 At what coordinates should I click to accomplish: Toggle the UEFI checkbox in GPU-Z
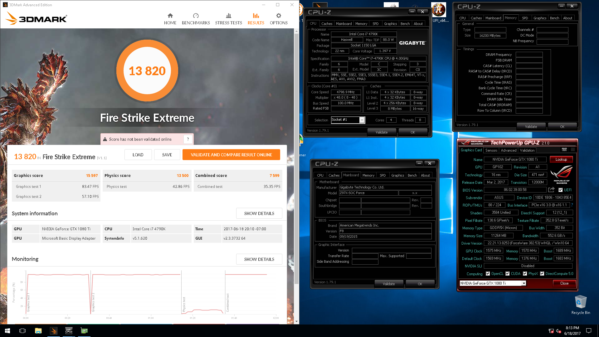pyautogui.click(x=560, y=190)
